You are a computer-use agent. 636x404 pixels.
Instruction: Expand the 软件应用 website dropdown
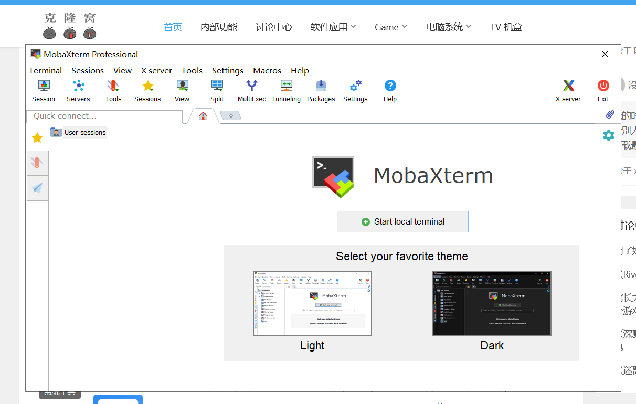click(x=333, y=27)
